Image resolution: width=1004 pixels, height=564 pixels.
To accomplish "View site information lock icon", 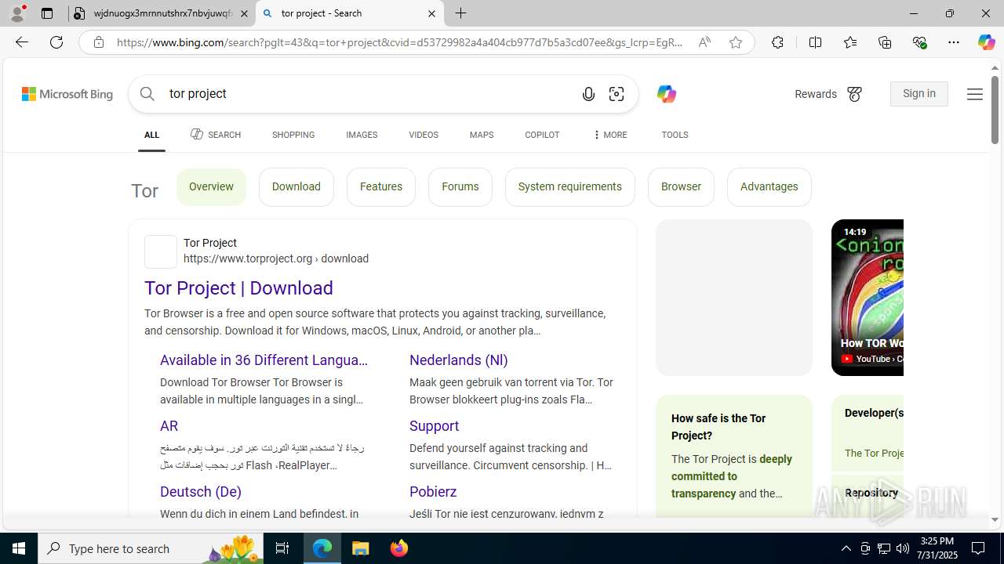I will 99,42.
